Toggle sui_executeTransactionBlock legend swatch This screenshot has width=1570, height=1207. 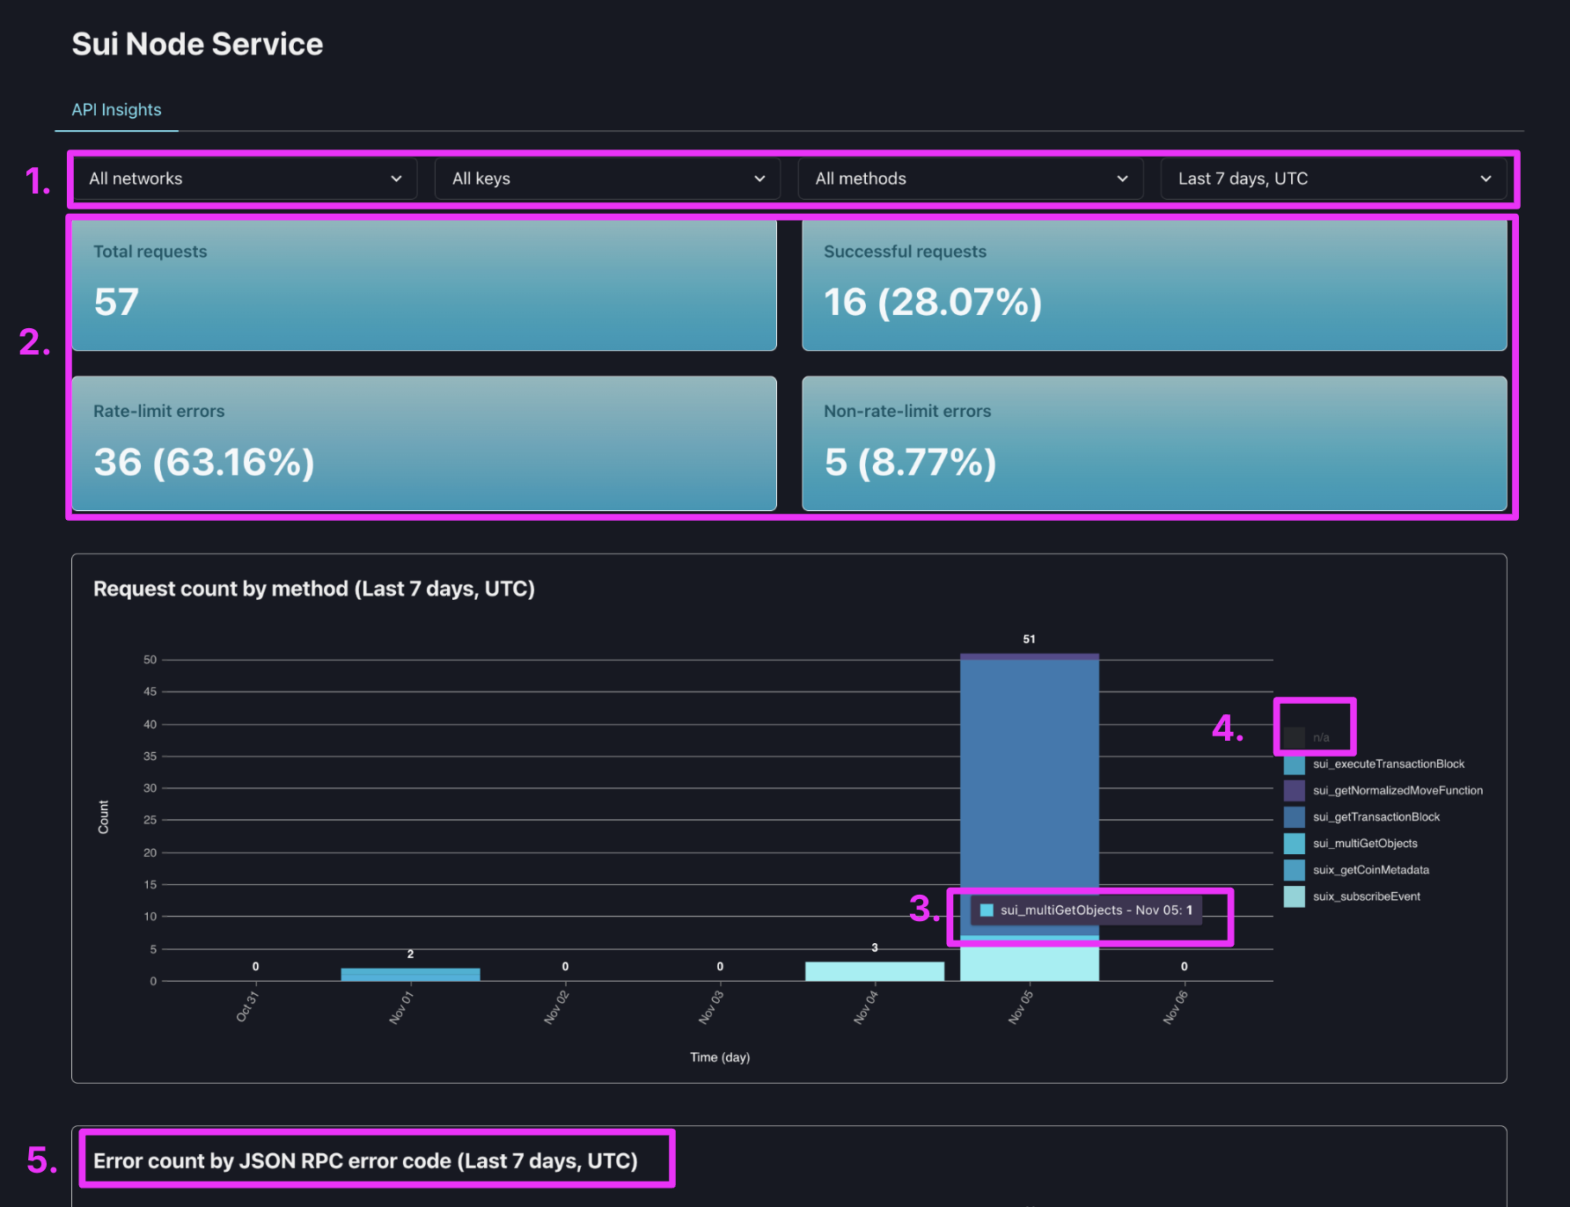[x=1294, y=764]
